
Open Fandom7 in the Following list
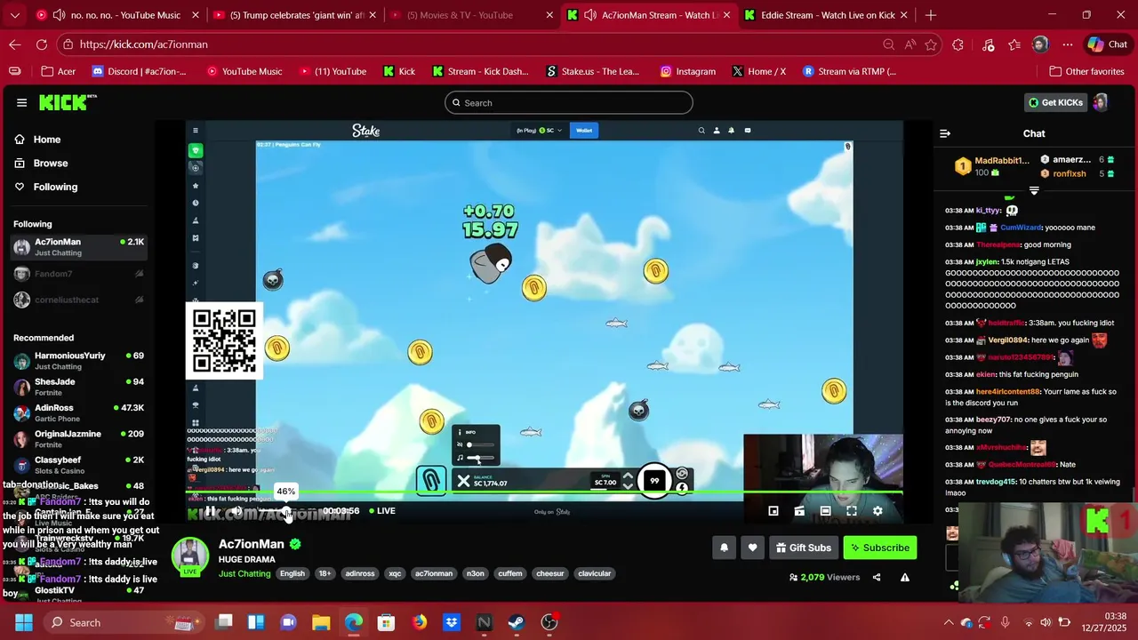(x=78, y=274)
